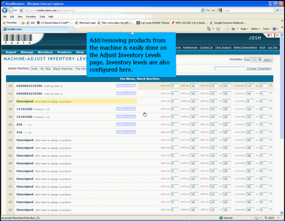Open the Select Machine dropdown
This screenshot has width=285, height=221.
click(x=59, y=69)
